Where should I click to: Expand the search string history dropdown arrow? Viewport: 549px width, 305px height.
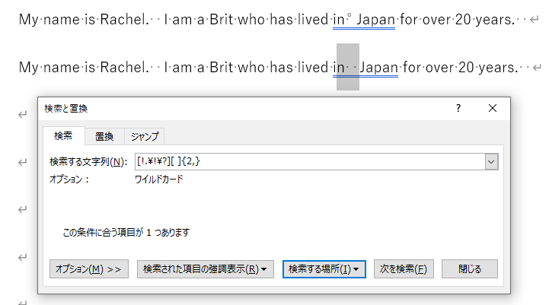point(491,161)
